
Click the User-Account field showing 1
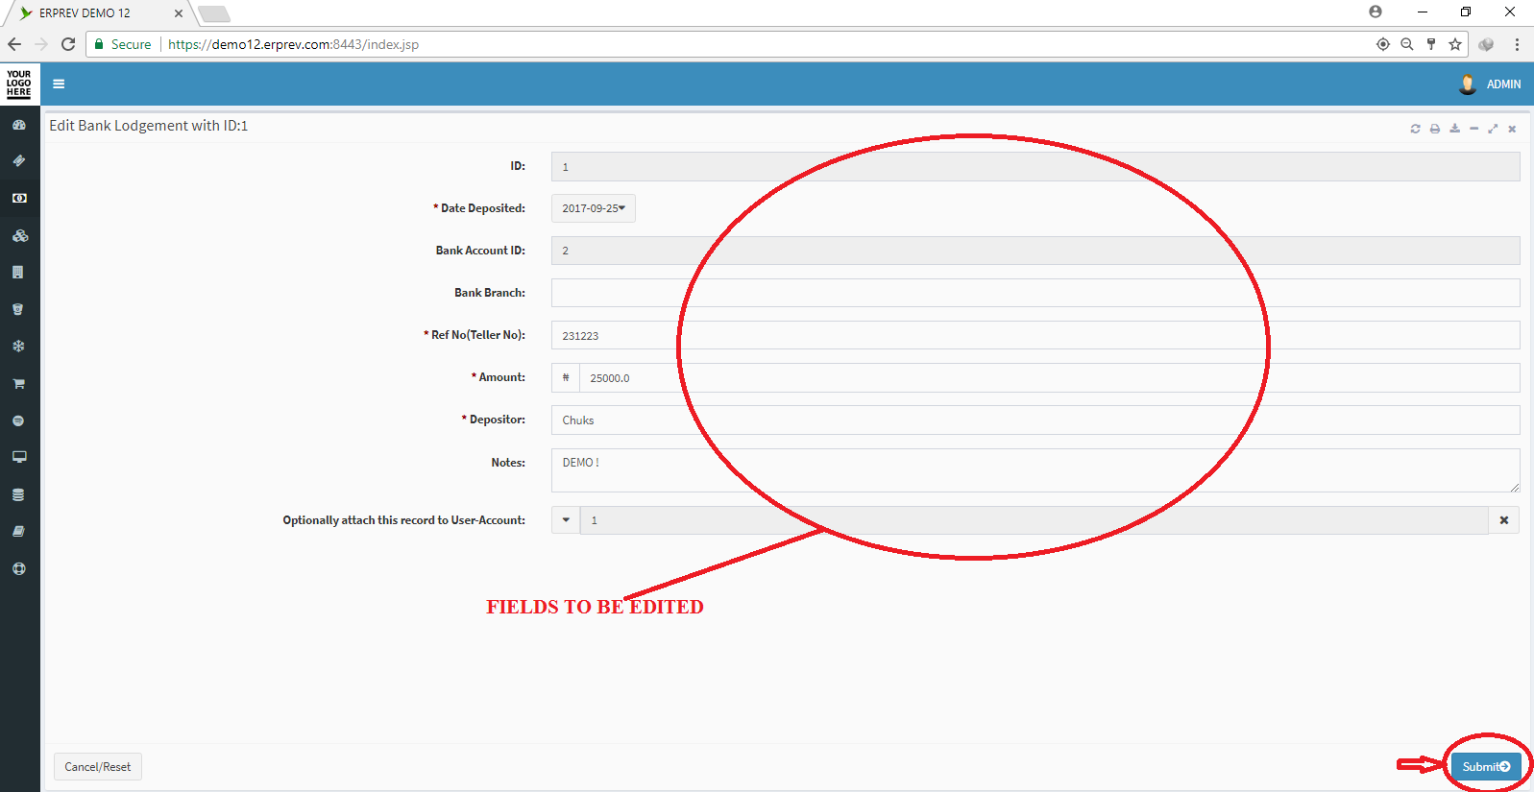(x=1035, y=520)
